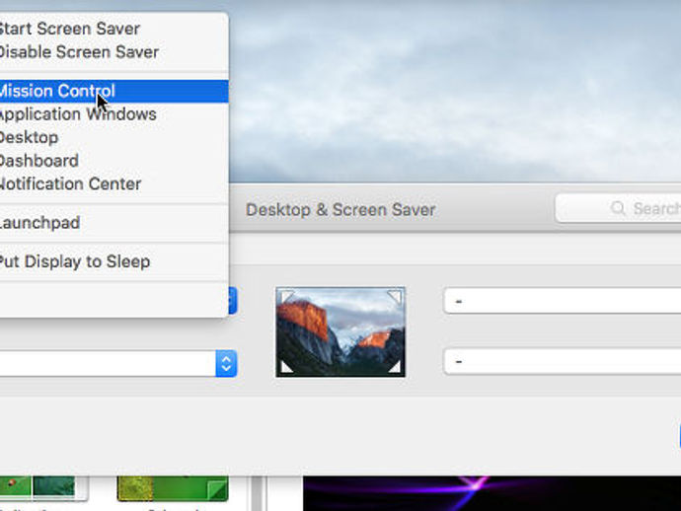This screenshot has height=511, width=681.
Task: Open the bottom-right hot corner dropdown
Action: [562, 361]
